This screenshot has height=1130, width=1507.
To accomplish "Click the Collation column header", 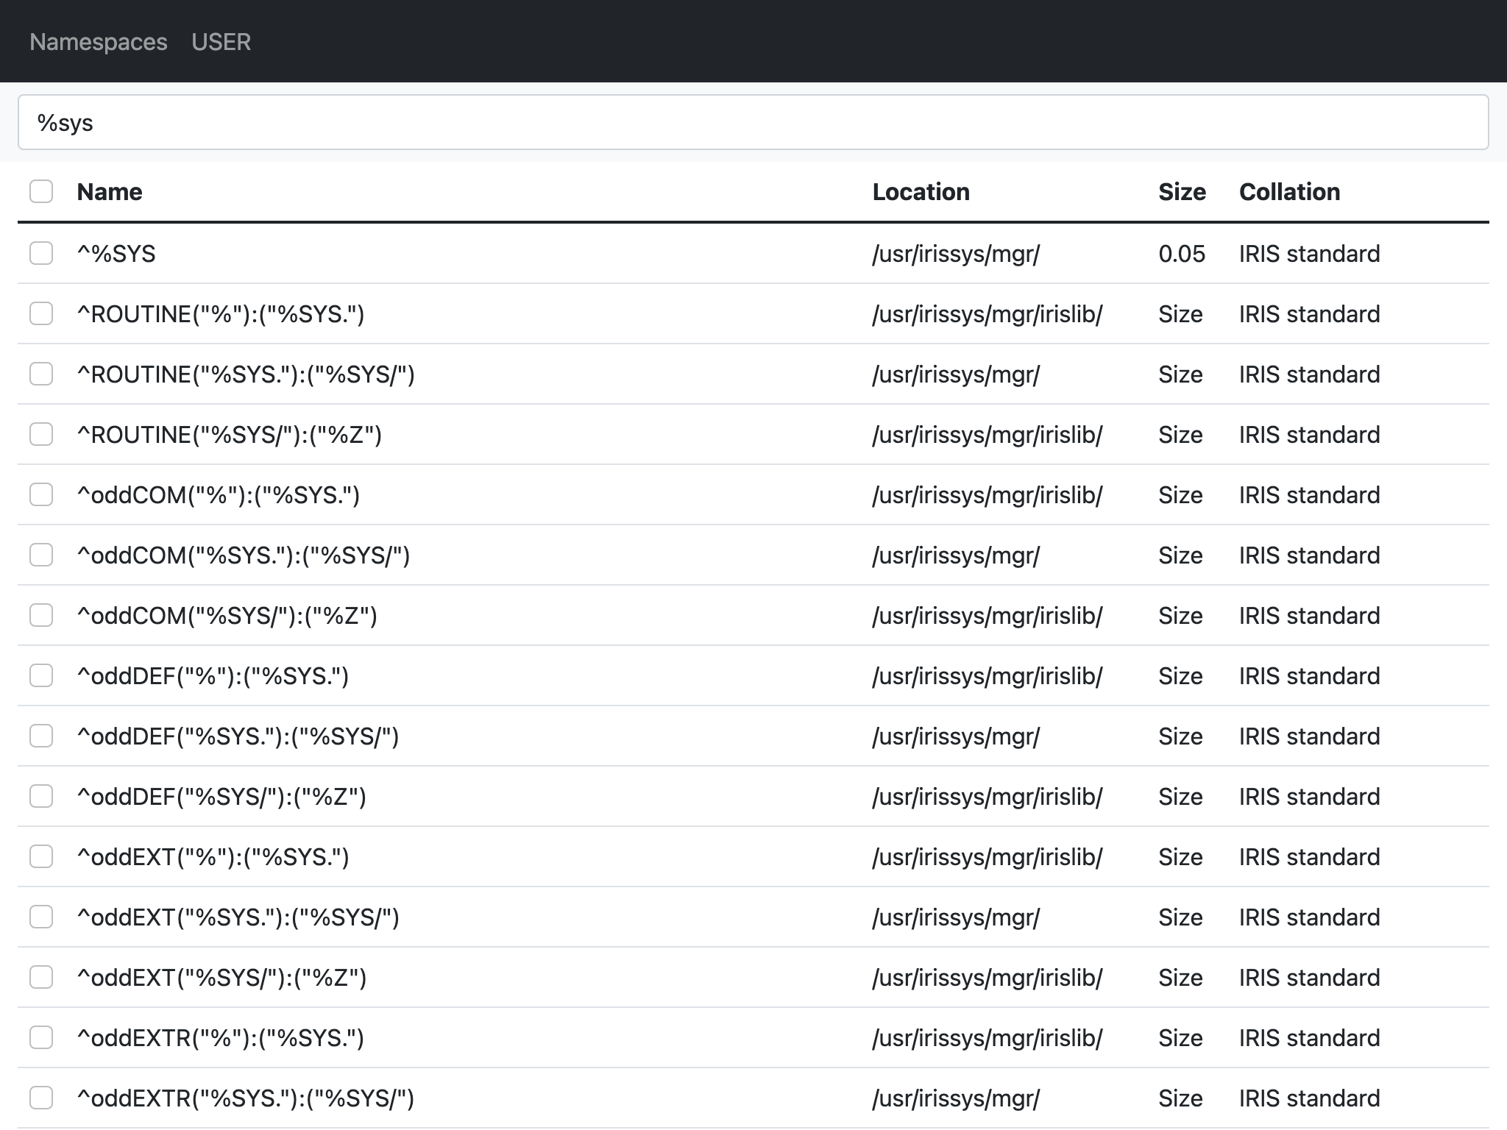I will 1289,192.
